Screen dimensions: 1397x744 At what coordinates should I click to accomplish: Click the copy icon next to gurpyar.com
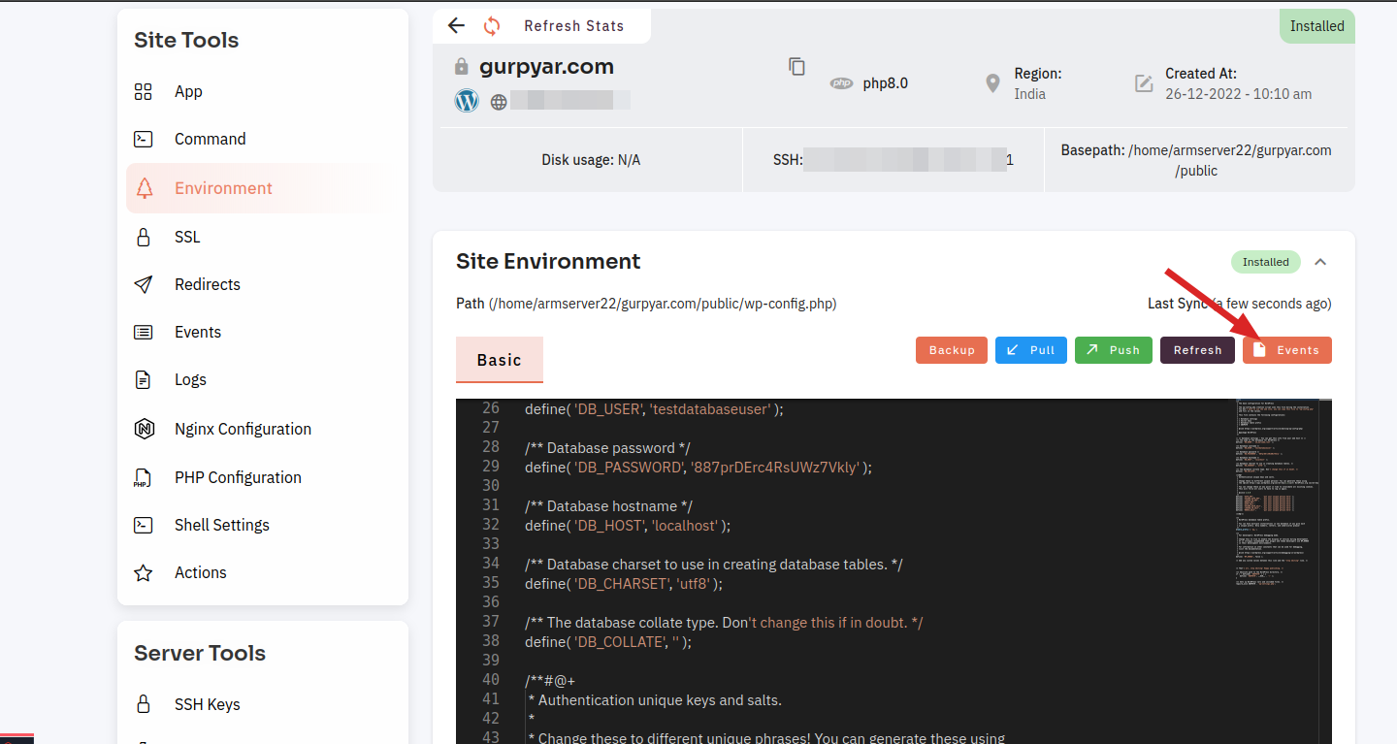(796, 66)
